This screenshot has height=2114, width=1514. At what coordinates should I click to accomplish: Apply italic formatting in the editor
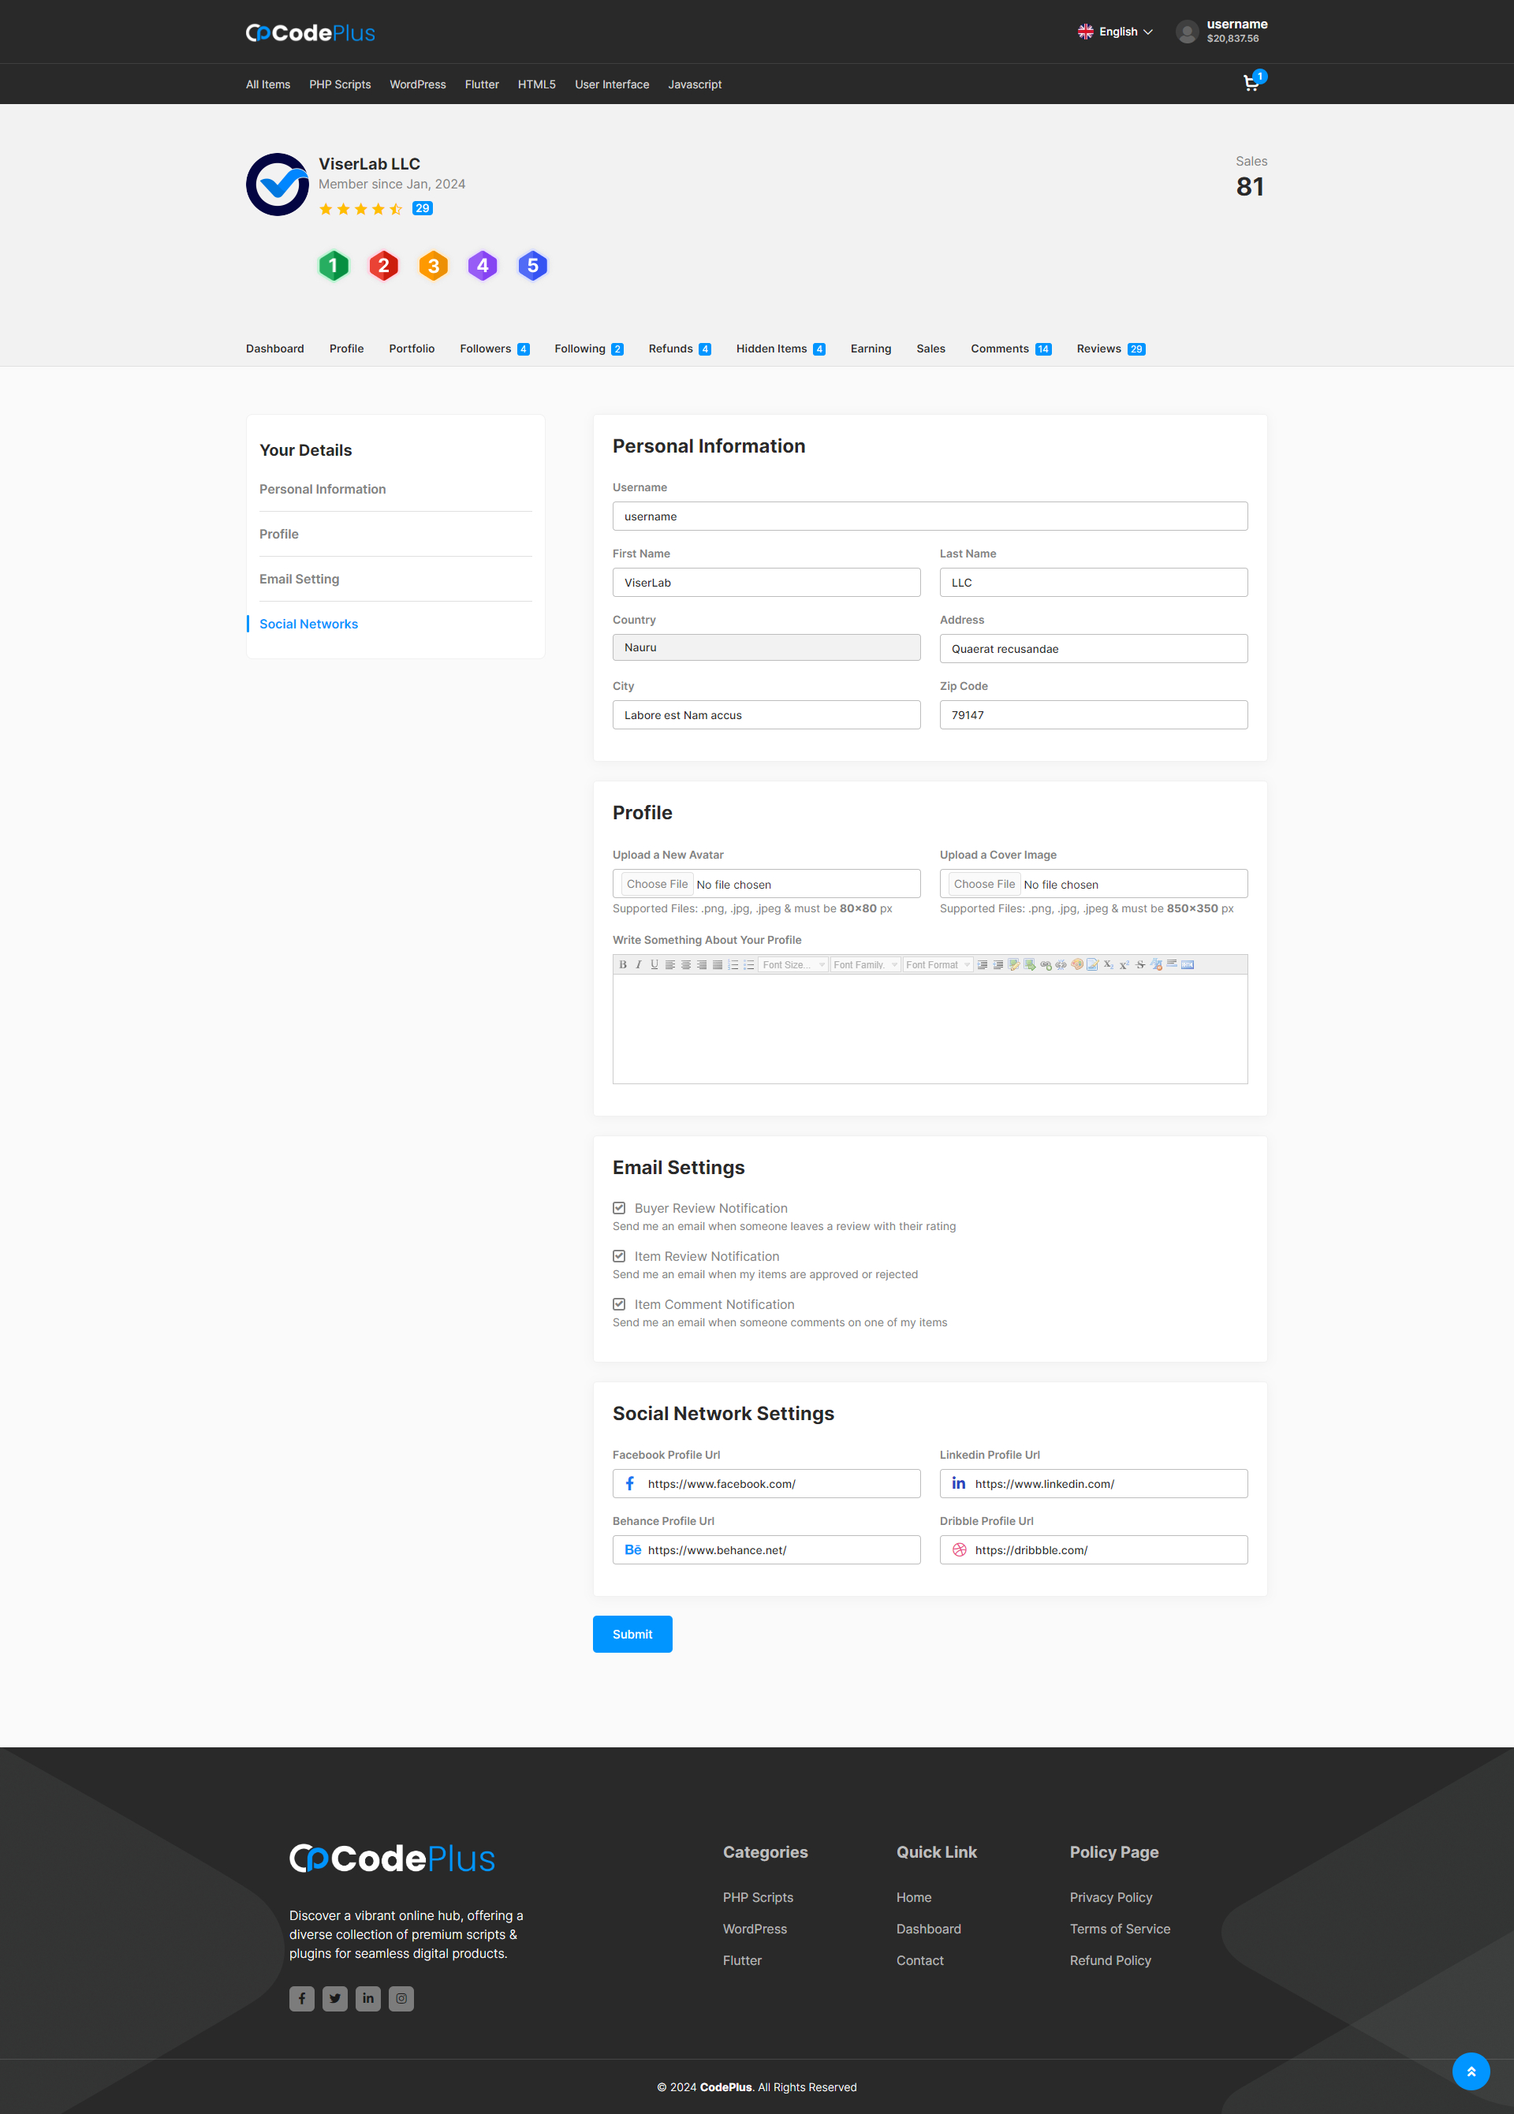point(639,964)
